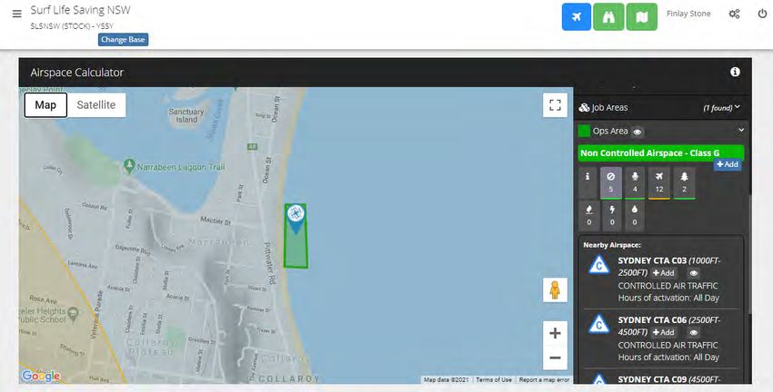Open the restricted areas tile showing 5

click(611, 182)
